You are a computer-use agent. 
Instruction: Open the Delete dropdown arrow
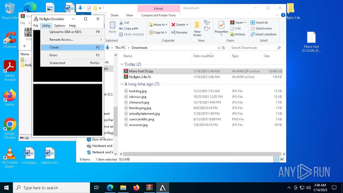click(x=187, y=25)
